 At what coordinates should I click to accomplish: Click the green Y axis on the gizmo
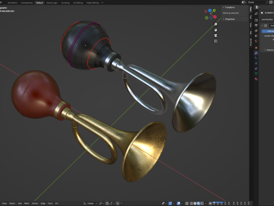click(x=214, y=10)
